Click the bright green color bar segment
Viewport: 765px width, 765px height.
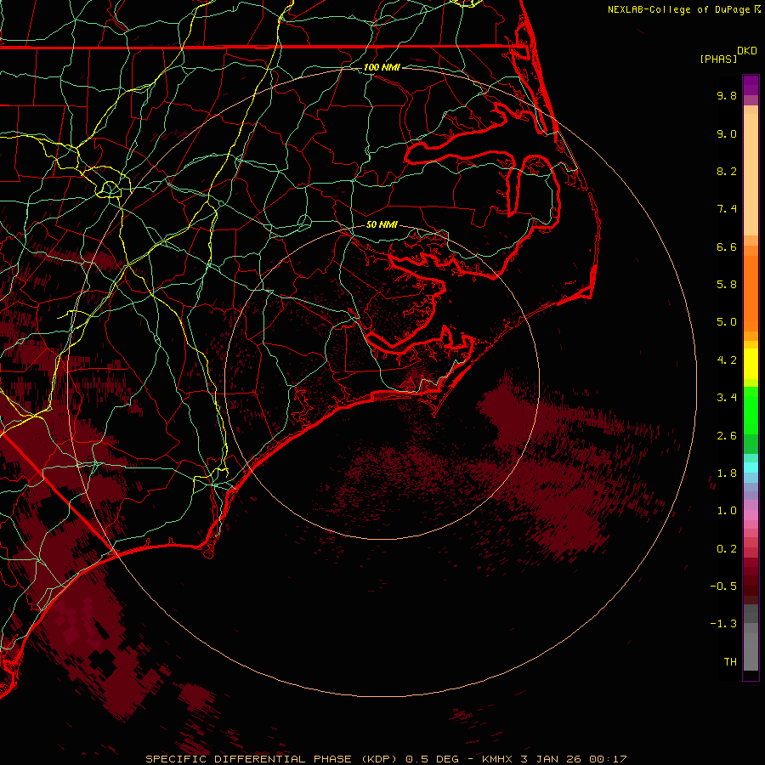(751, 411)
